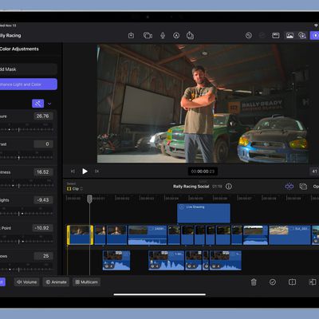The height and width of the screenshot is (319, 319).
Task: Split clip at playhead icon
Action: [292, 282]
